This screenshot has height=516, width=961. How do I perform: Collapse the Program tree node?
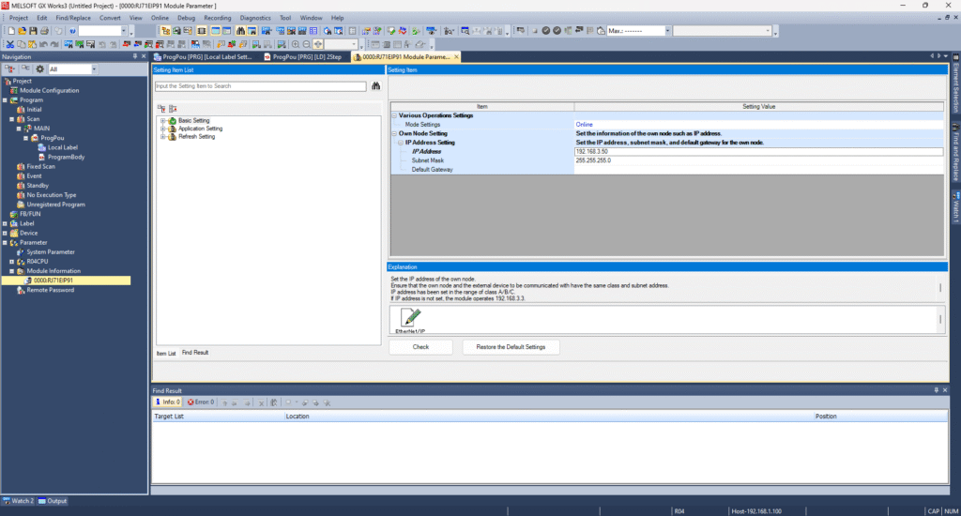click(6, 99)
